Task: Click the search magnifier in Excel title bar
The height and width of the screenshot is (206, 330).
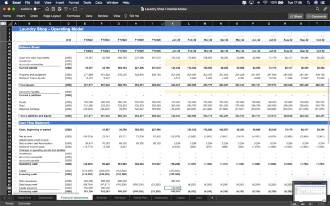Action: point(317,9)
